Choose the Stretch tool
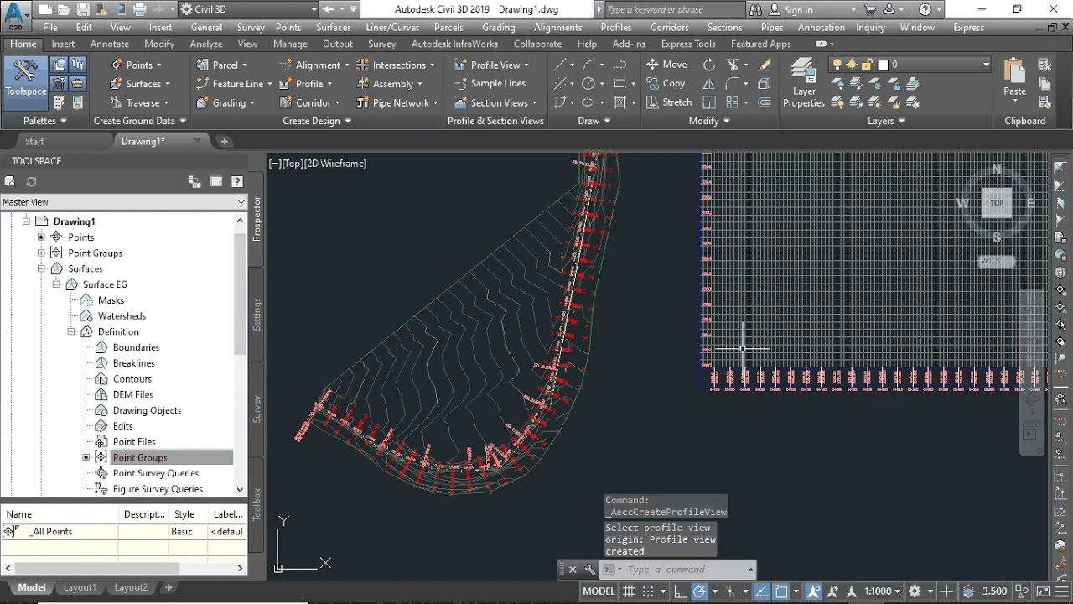Viewport: 1073px width, 604px height. tap(668, 102)
